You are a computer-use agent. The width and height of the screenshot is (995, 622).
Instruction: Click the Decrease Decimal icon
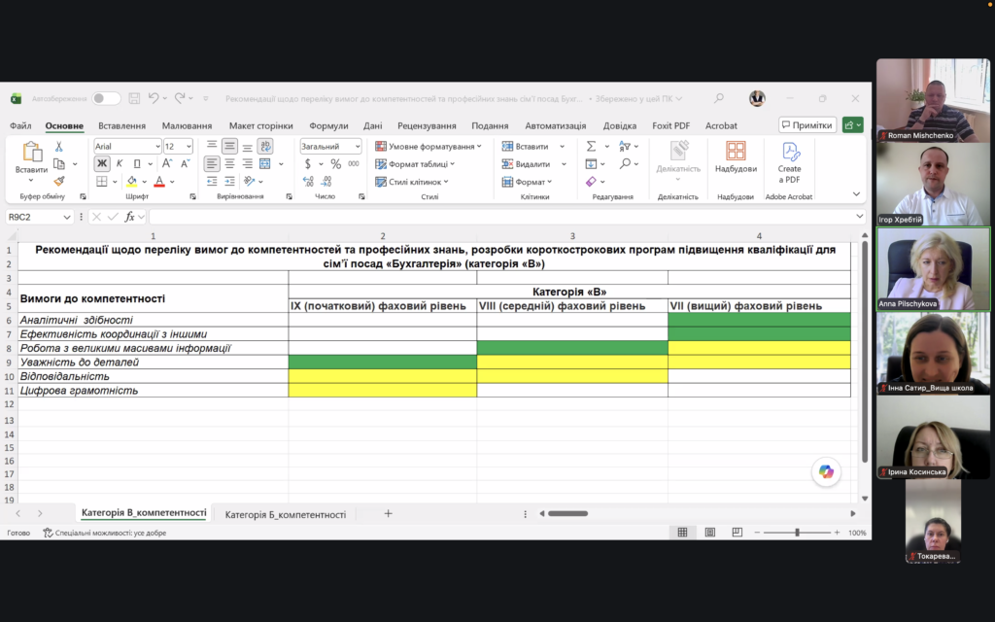pos(326,182)
